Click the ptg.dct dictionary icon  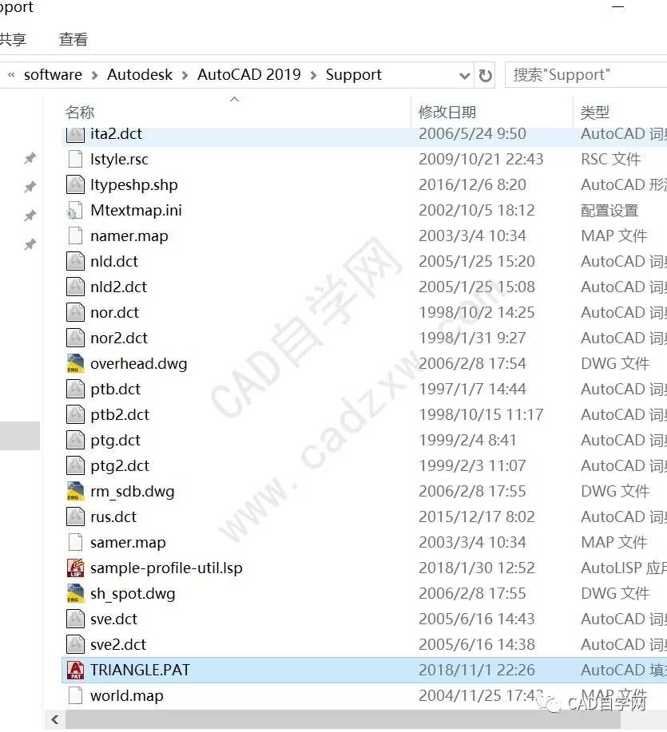coord(75,440)
